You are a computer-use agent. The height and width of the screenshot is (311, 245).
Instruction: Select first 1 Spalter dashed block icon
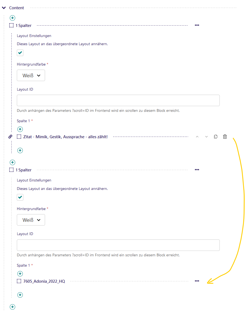[x=11, y=25]
